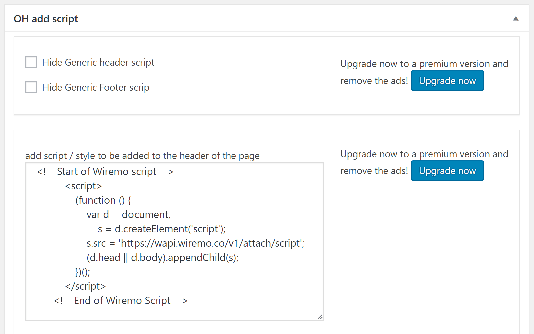The width and height of the screenshot is (534, 334).
Task: Click the closing </script> tag line
Action: coord(85,286)
